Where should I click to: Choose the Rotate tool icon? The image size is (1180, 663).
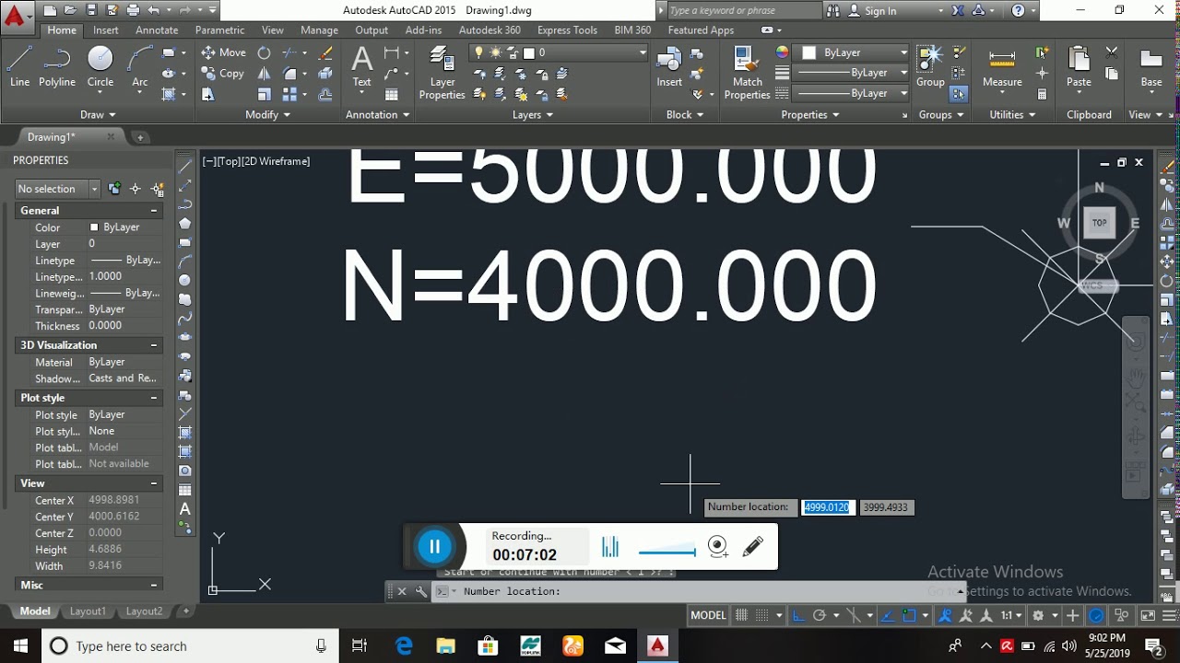pyautogui.click(x=265, y=52)
